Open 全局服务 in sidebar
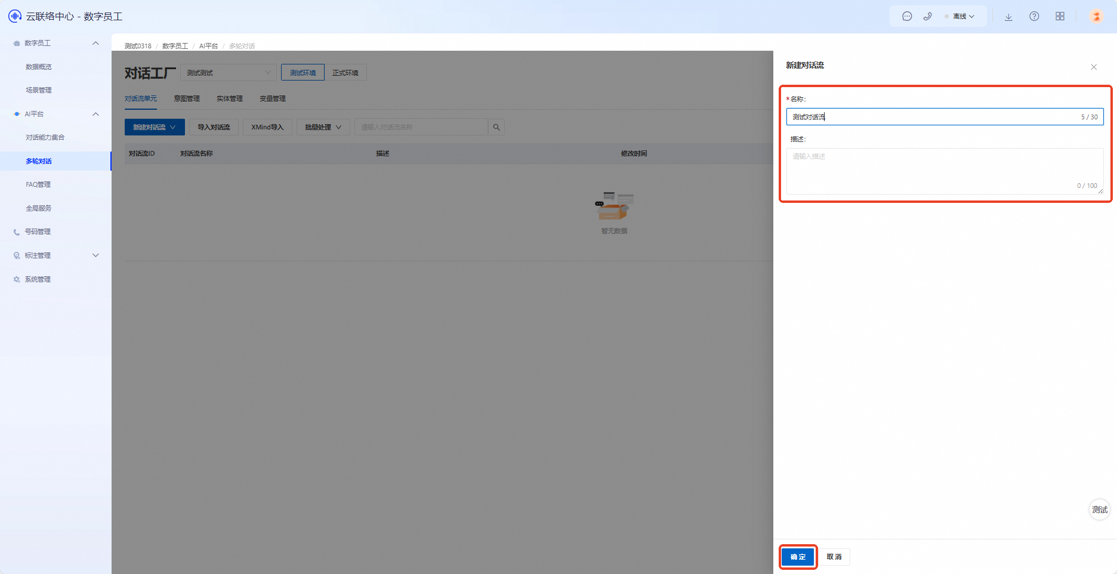 (39, 208)
